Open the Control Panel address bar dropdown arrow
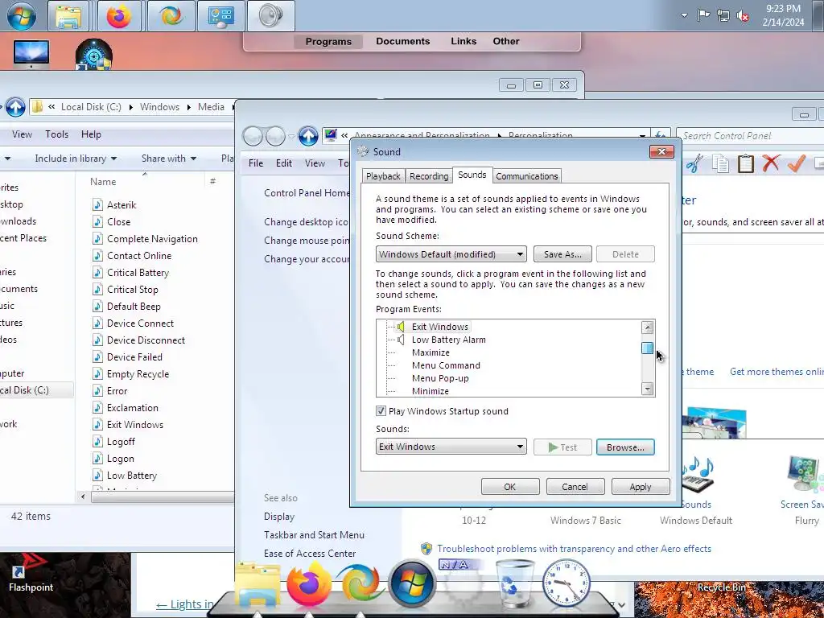Screen dimensions: 824x618 [642, 136]
